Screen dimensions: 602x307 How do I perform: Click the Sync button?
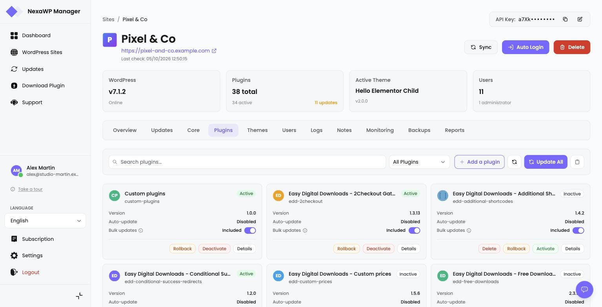pyautogui.click(x=481, y=47)
